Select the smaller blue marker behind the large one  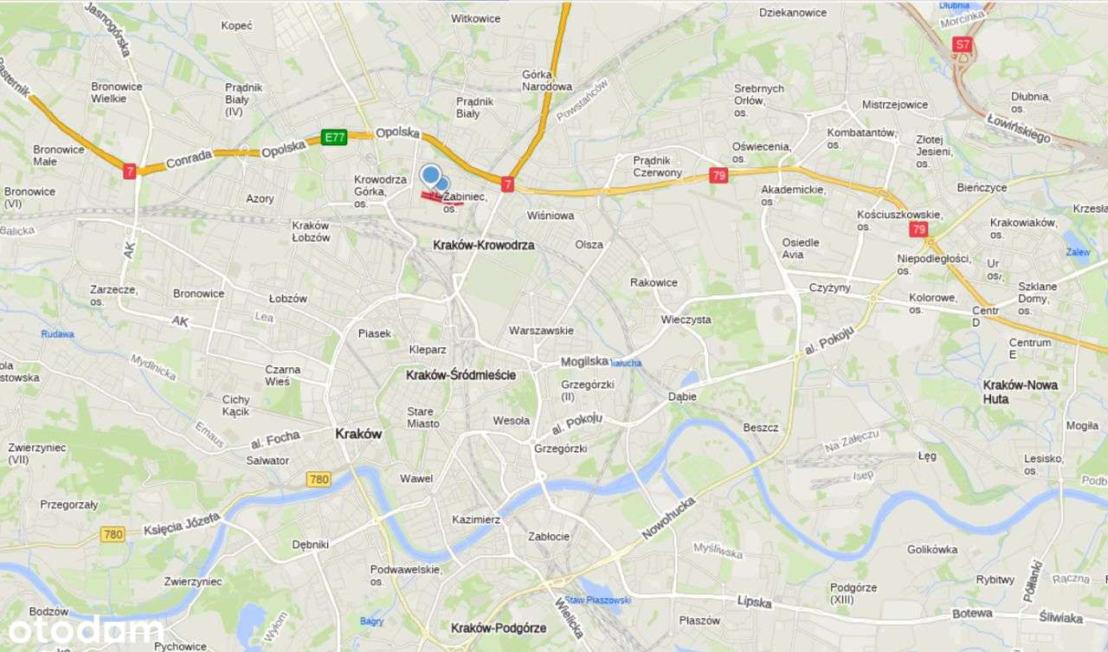(443, 184)
